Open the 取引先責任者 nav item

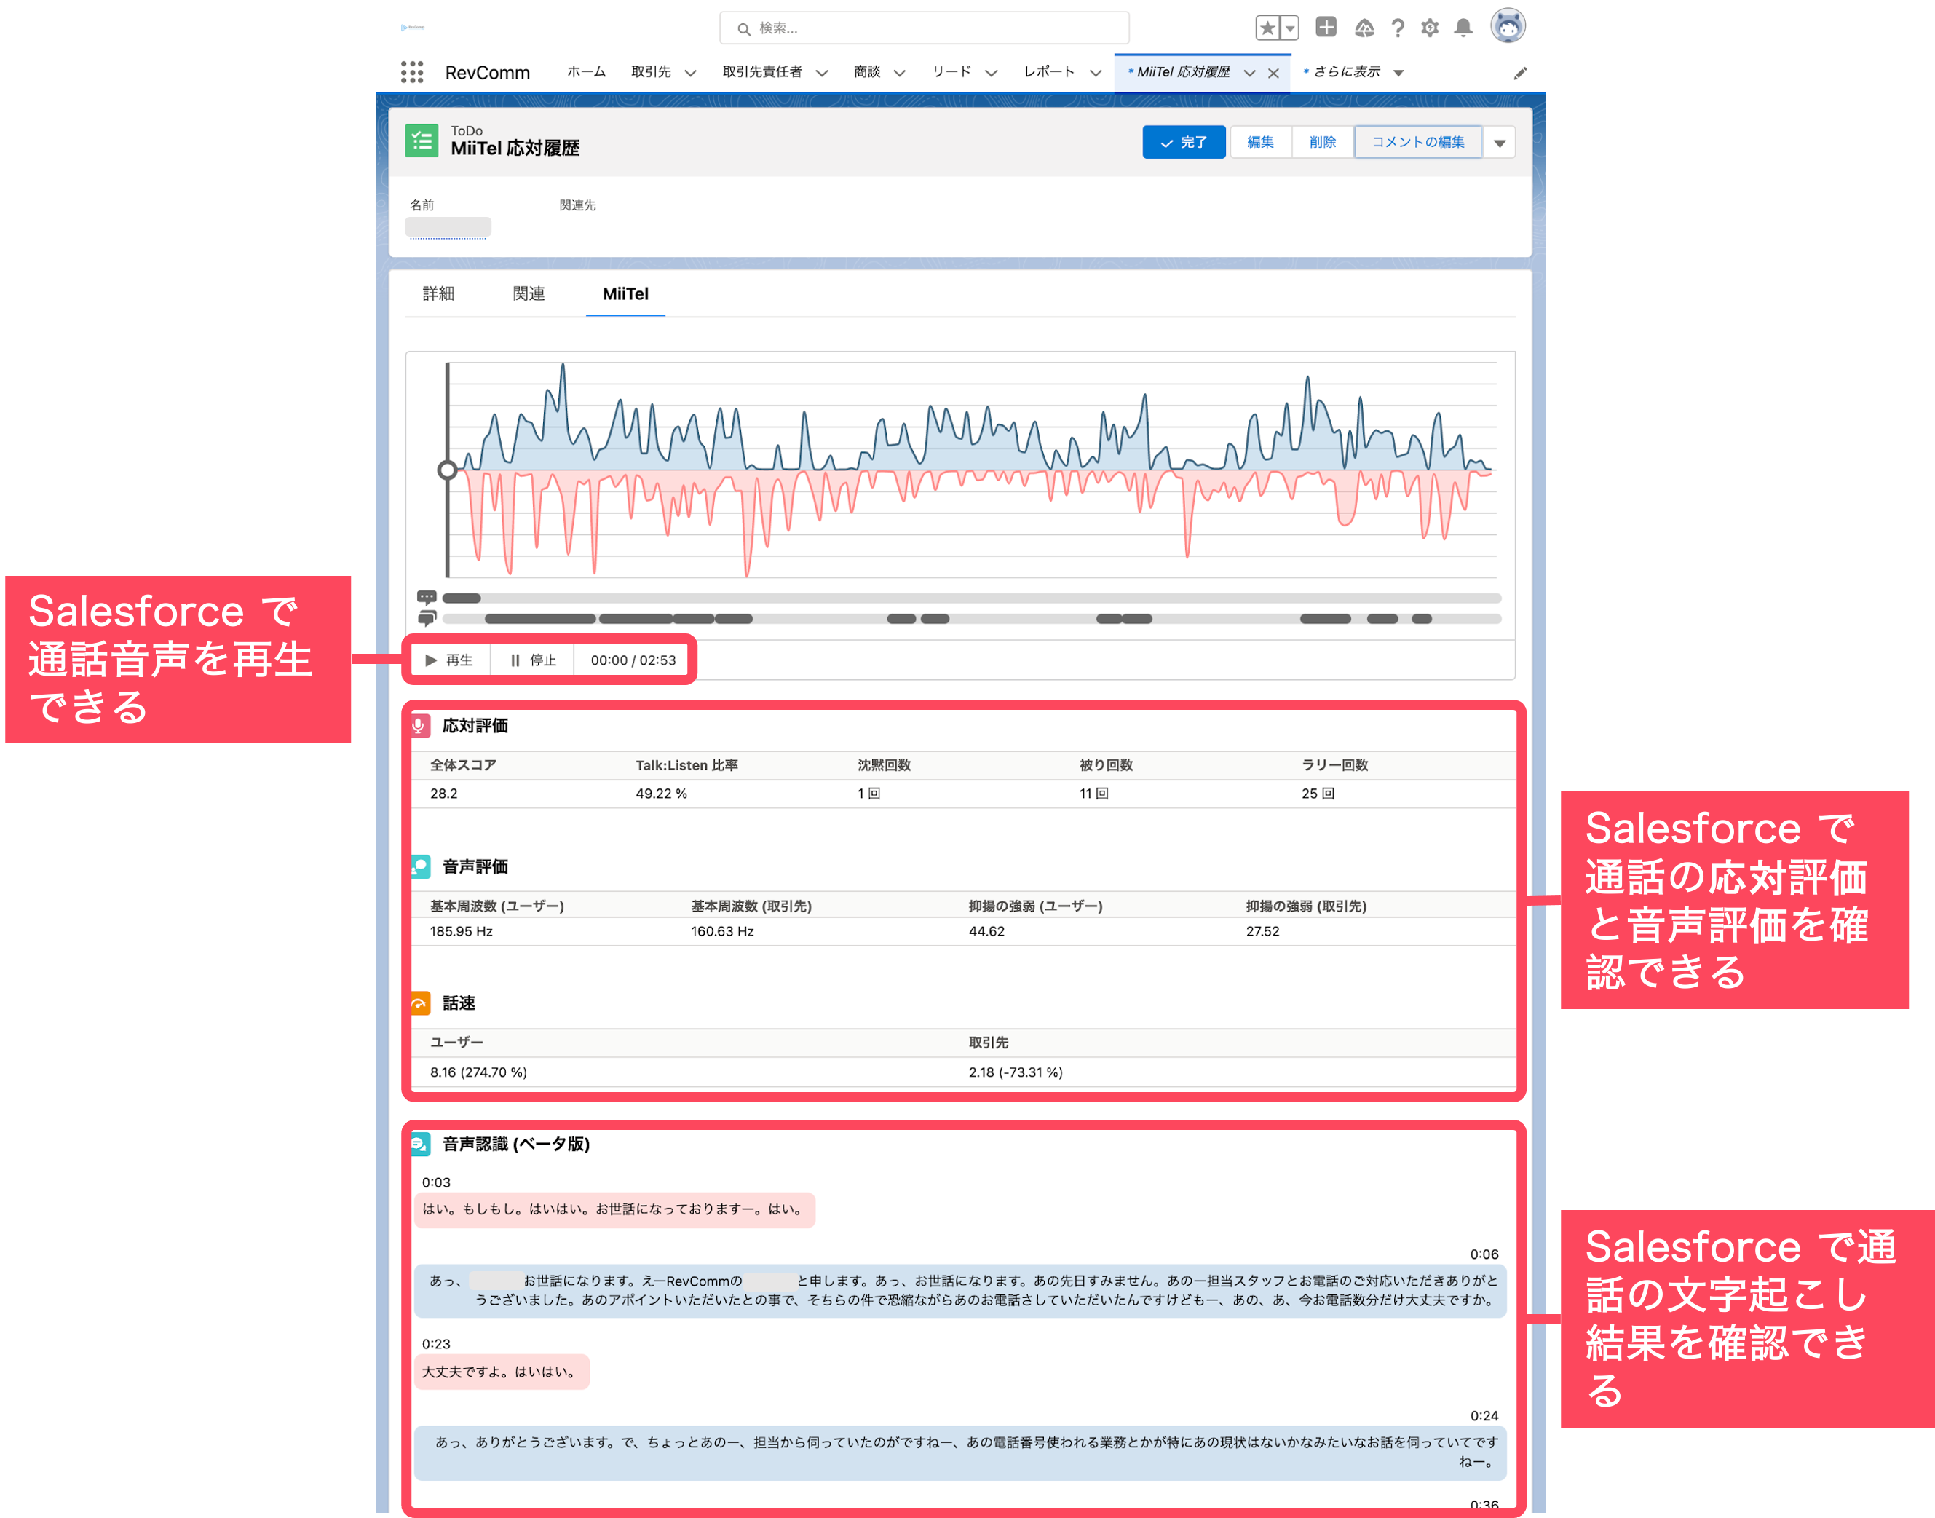click(762, 72)
